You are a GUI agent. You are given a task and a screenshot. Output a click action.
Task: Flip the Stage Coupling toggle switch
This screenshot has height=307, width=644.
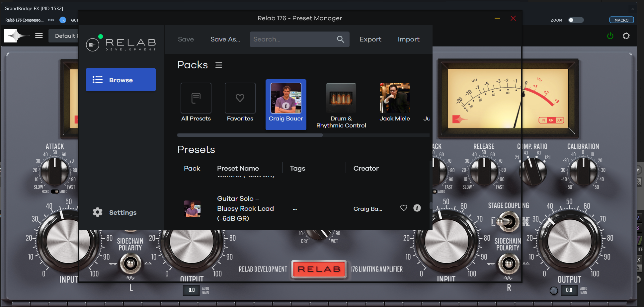[508, 221]
